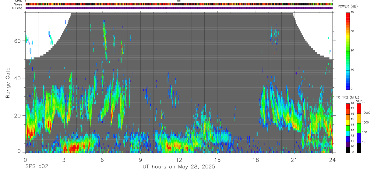Click the purple TX Freq strip
The image size is (374, 173).
tap(179, 8)
